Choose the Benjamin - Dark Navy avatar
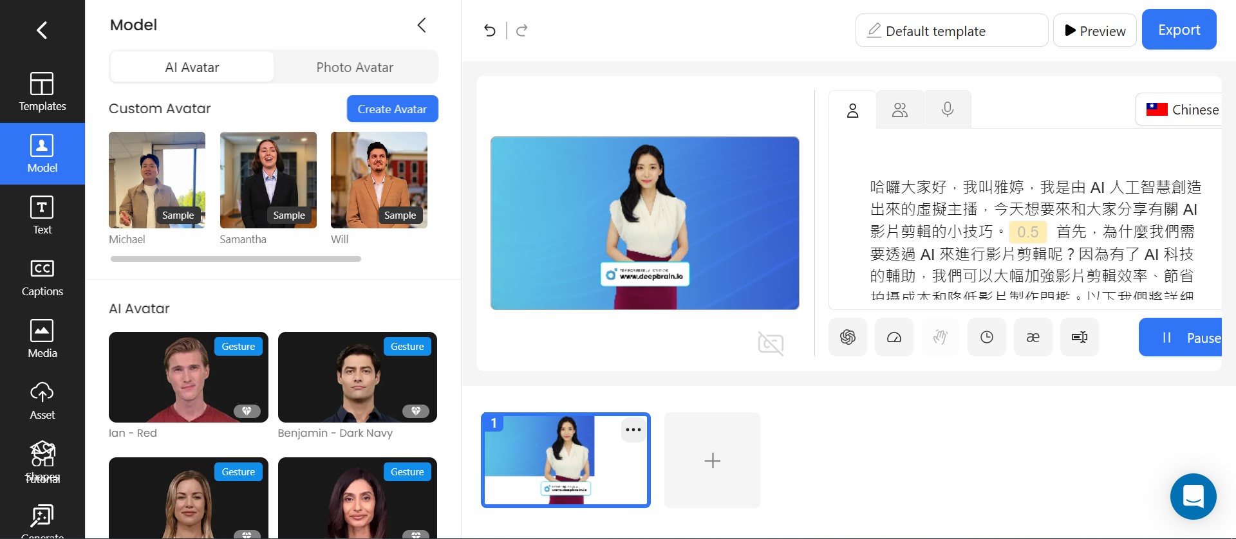1236x539 pixels. 357,377
